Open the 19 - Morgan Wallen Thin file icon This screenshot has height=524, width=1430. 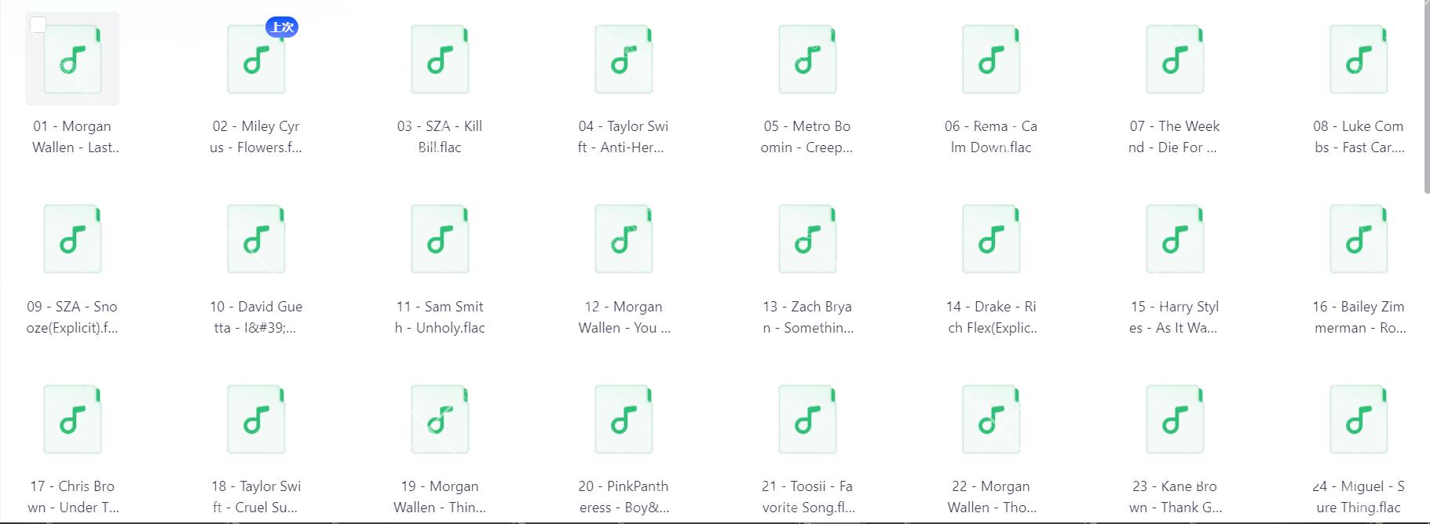point(440,420)
